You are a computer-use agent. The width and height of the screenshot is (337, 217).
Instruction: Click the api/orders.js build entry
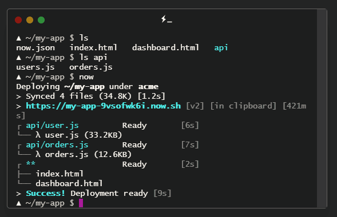pos(57,144)
